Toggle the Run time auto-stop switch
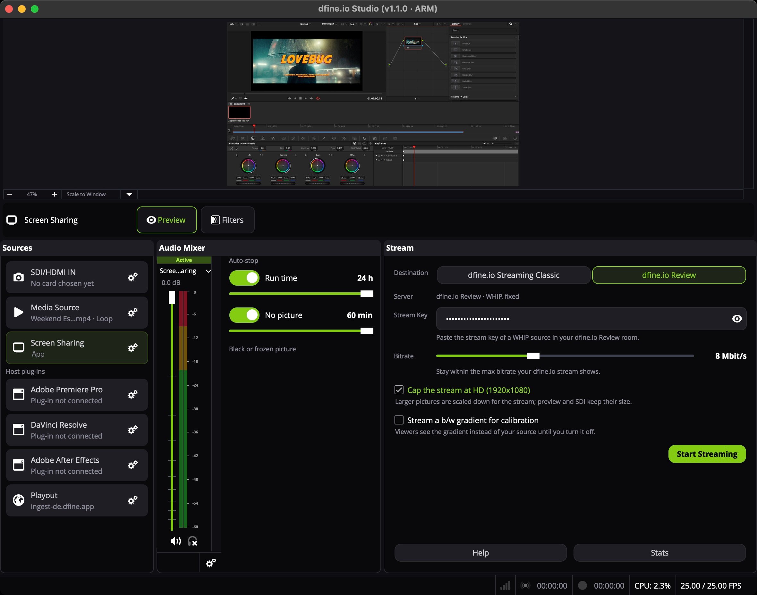Screen dimensions: 757x595 coord(244,278)
